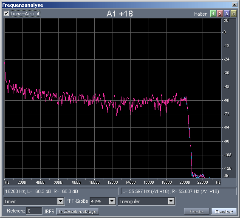Close the Frequenzanalyse window
Viewport: 240px width, 218px height.
[x=234, y=5]
